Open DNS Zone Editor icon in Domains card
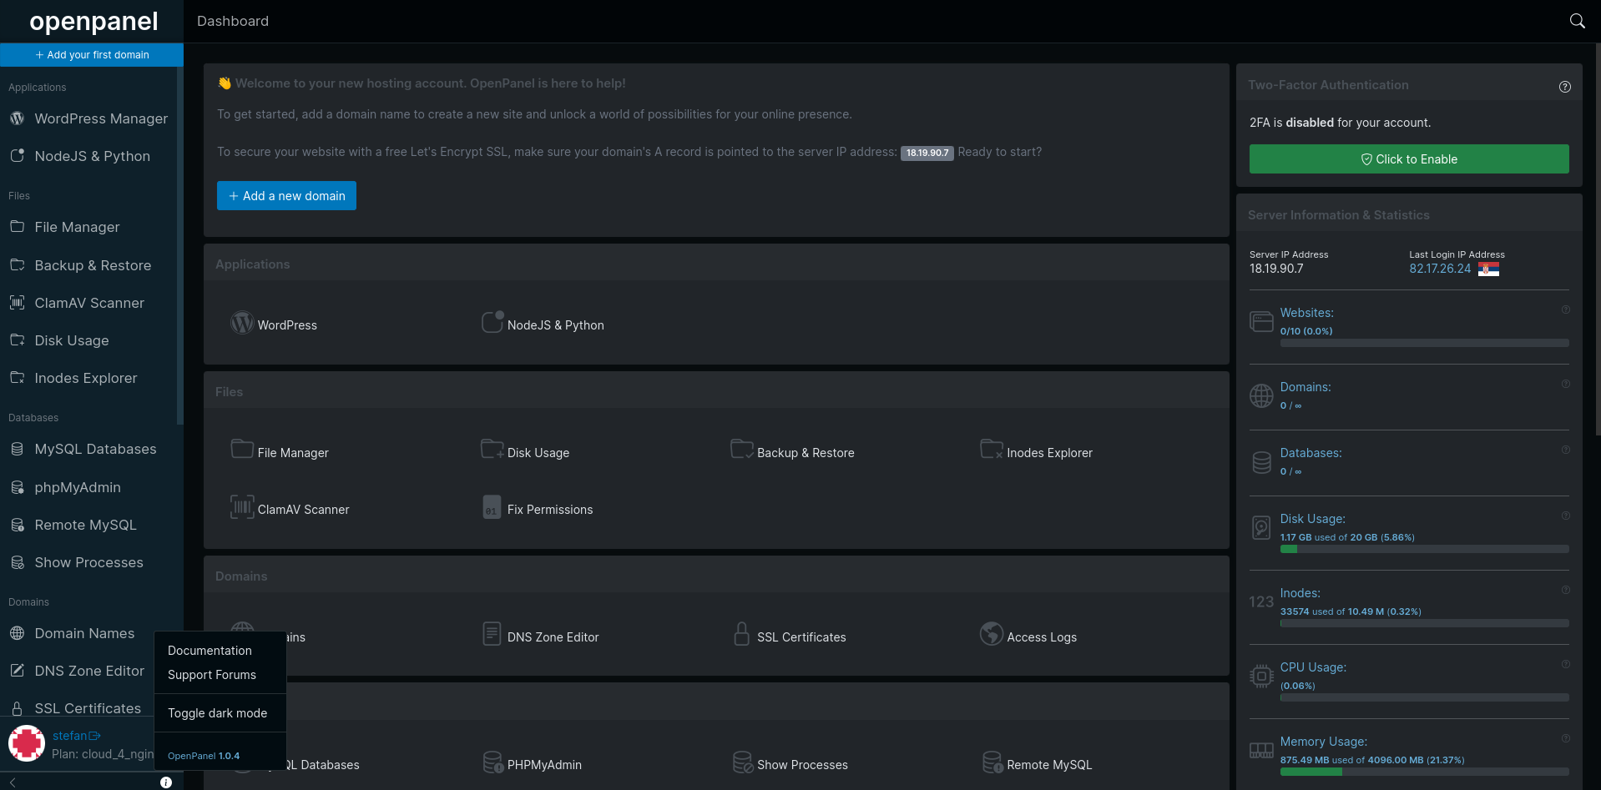The width and height of the screenshot is (1601, 790). point(492,634)
